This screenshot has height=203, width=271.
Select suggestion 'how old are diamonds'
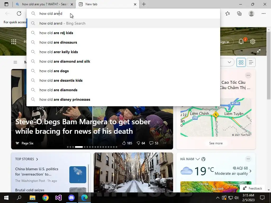(123, 90)
